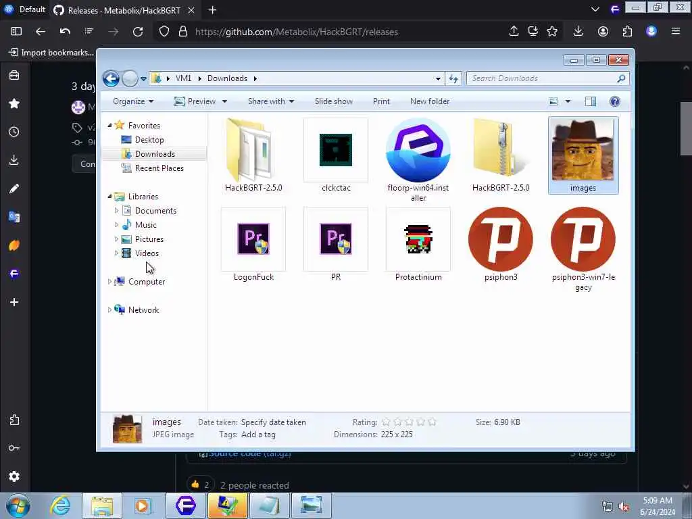Select the PR file icon

click(336, 239)
